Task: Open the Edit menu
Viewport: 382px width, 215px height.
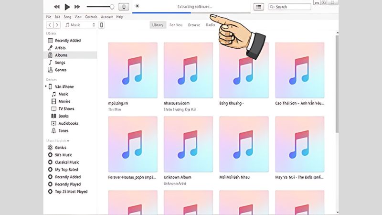Action: 57,17
